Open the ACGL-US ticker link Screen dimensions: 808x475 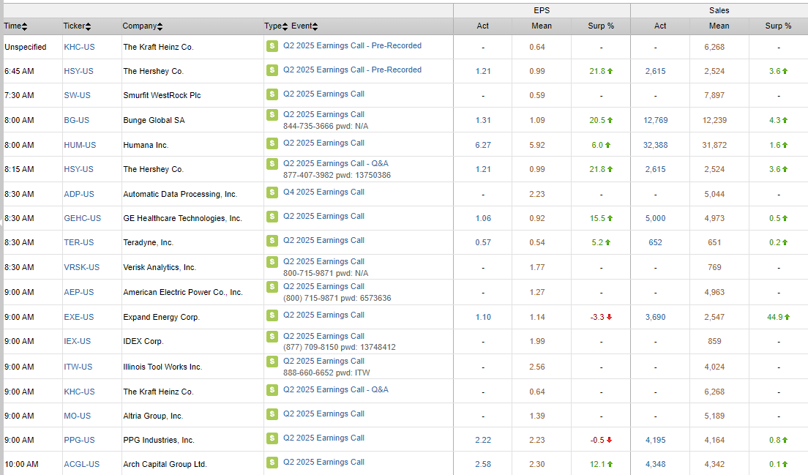[x=82, y=464]
